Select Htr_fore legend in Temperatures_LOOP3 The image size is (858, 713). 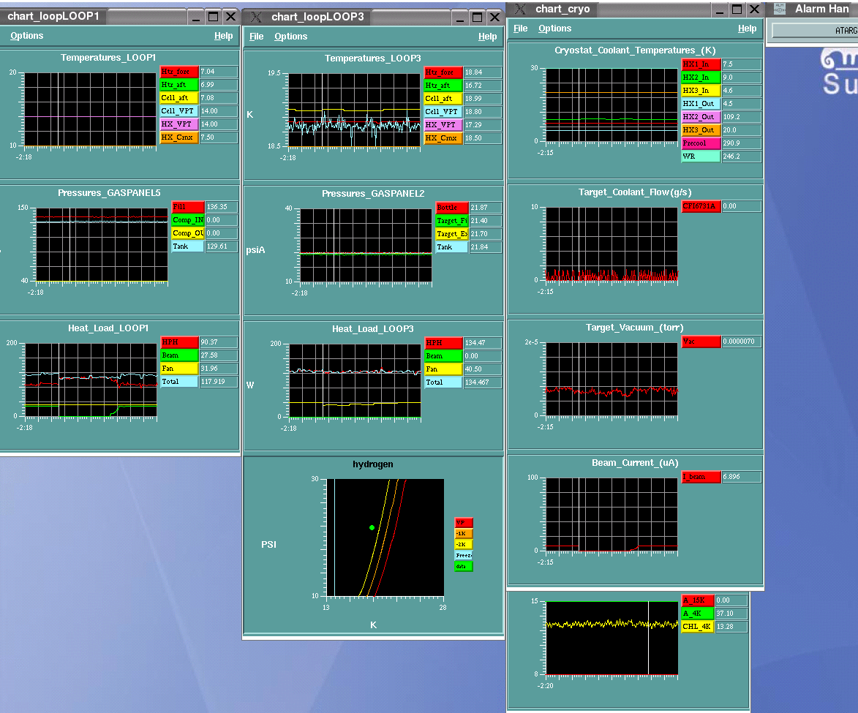(x=443, y=72)
